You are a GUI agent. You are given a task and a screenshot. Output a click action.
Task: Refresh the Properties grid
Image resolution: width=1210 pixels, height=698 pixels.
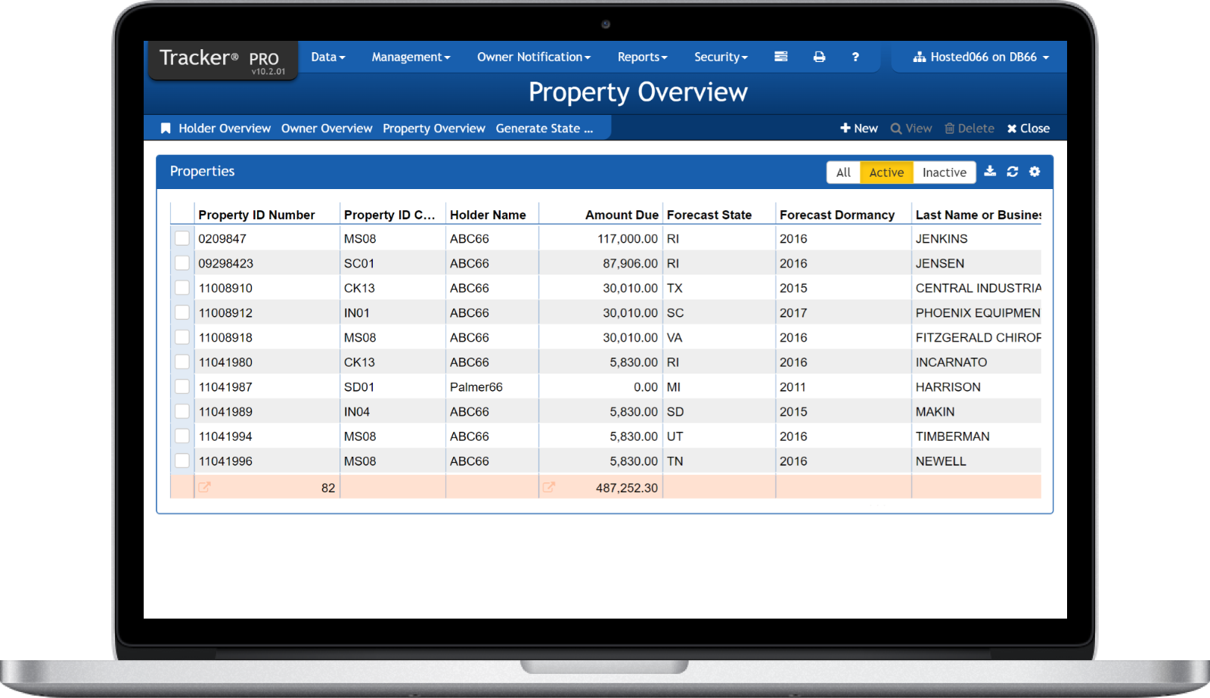click(1013, 172)
